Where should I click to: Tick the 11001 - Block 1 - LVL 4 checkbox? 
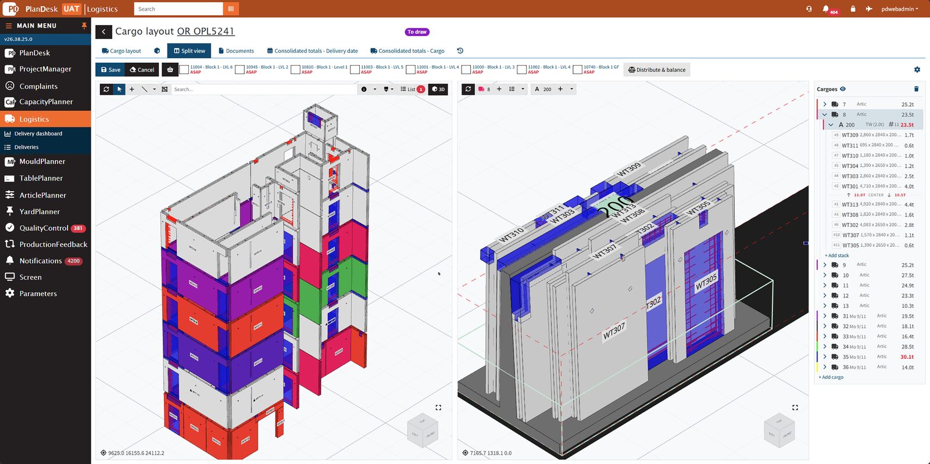click(410, 70)
